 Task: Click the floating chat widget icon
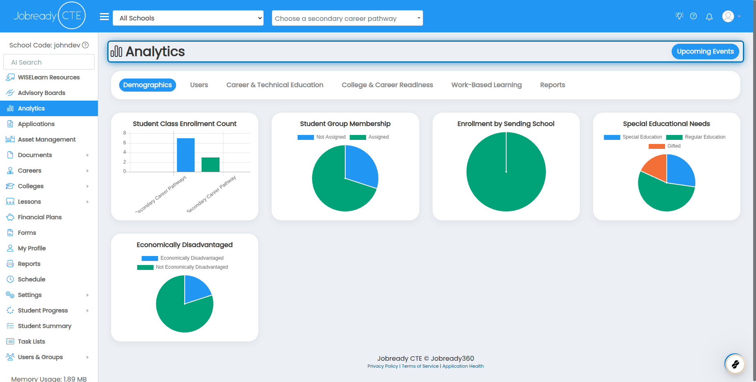735,364
